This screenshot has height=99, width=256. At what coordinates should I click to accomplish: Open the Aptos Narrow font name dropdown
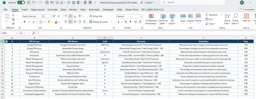[41, 16]
